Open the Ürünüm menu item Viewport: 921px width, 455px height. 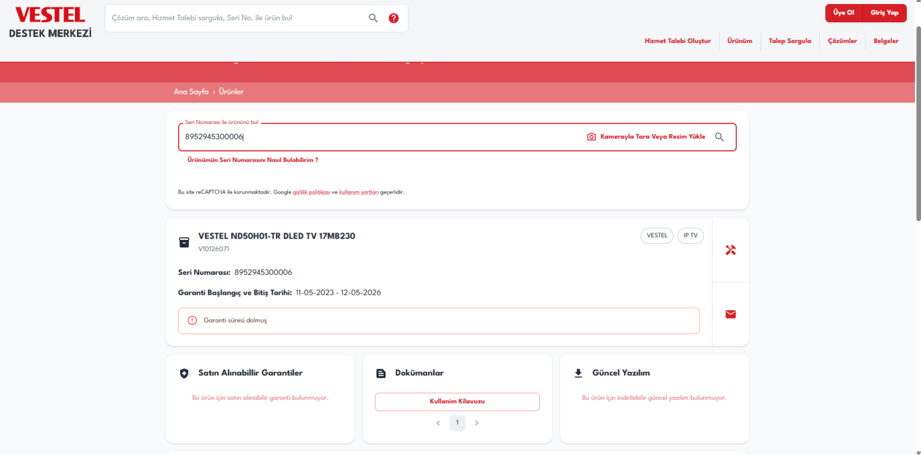point(740,41)
